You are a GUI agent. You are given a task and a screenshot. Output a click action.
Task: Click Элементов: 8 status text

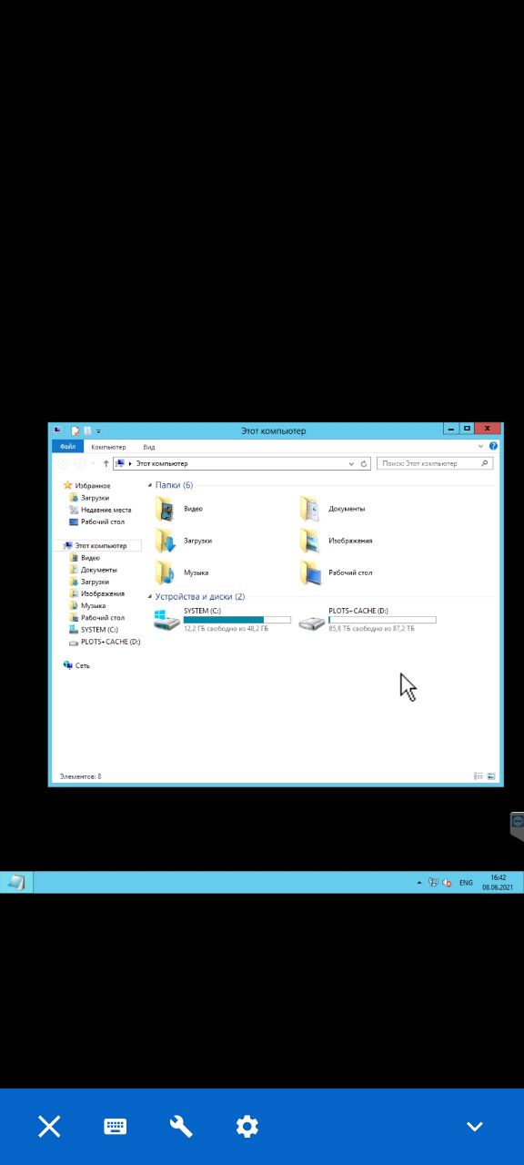[80, 776]
